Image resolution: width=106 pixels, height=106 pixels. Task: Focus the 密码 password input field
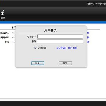coord(60,41)
